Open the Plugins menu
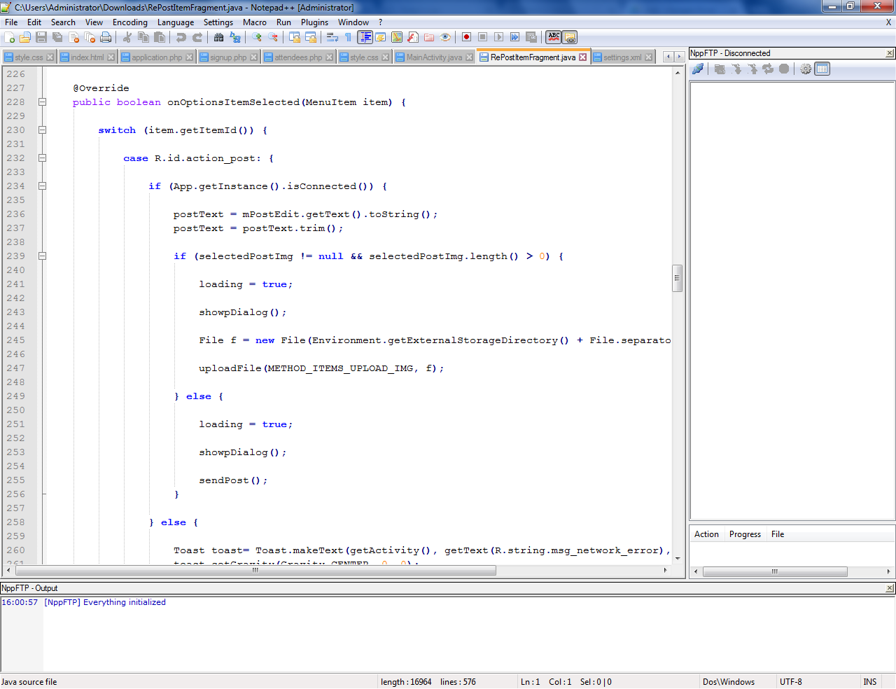This screenshot has width=896, height=689. click(x=314, y=22)
